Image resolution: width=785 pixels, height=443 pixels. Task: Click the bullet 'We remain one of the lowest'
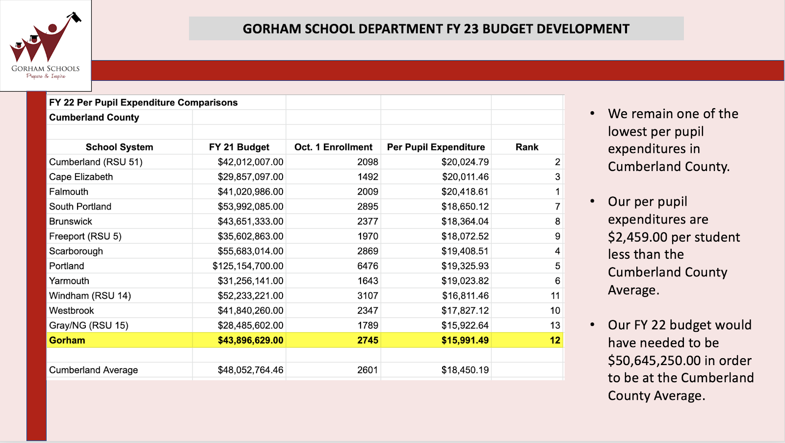(673, 140)
